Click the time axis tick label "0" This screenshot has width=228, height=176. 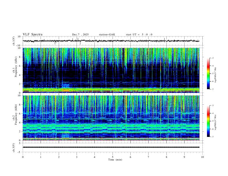[23, 157]
